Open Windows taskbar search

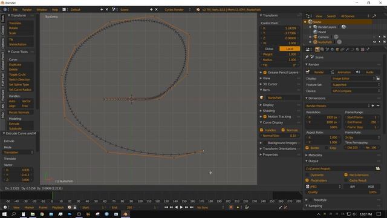[x=13, y=214]
